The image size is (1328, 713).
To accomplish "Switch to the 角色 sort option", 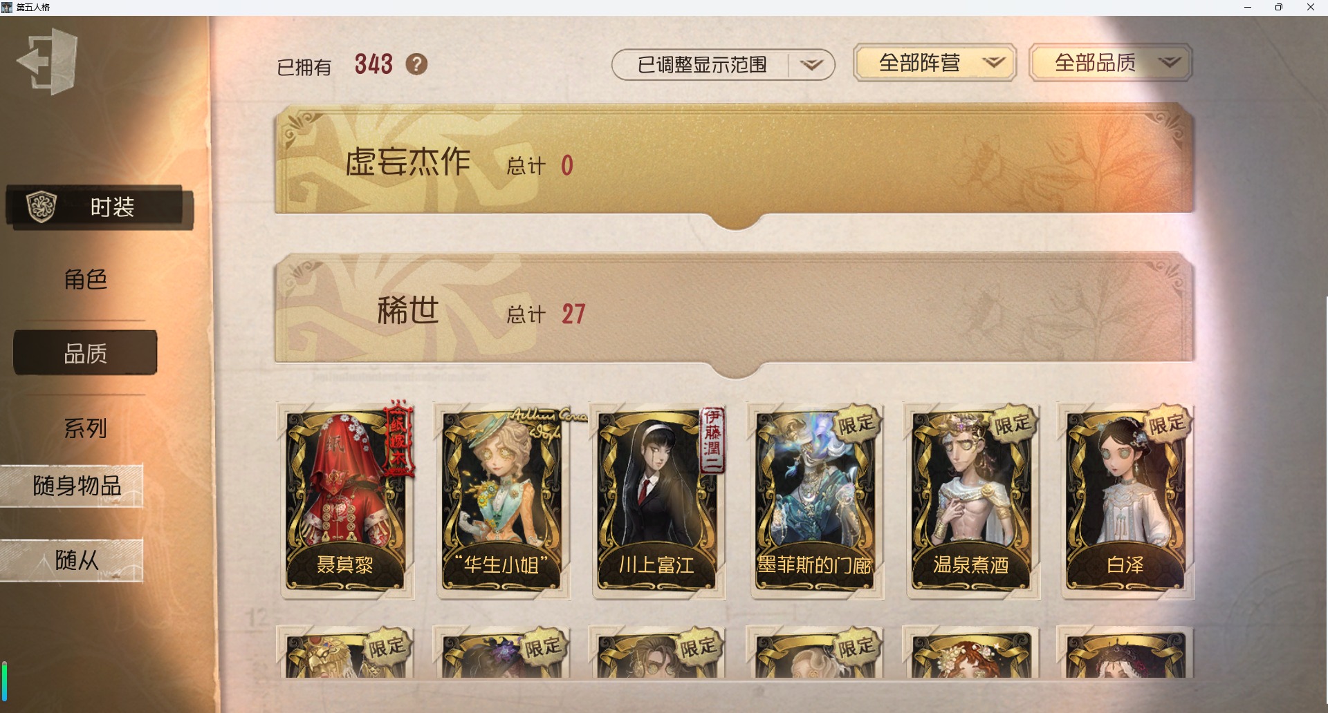I will coord(86,279).
